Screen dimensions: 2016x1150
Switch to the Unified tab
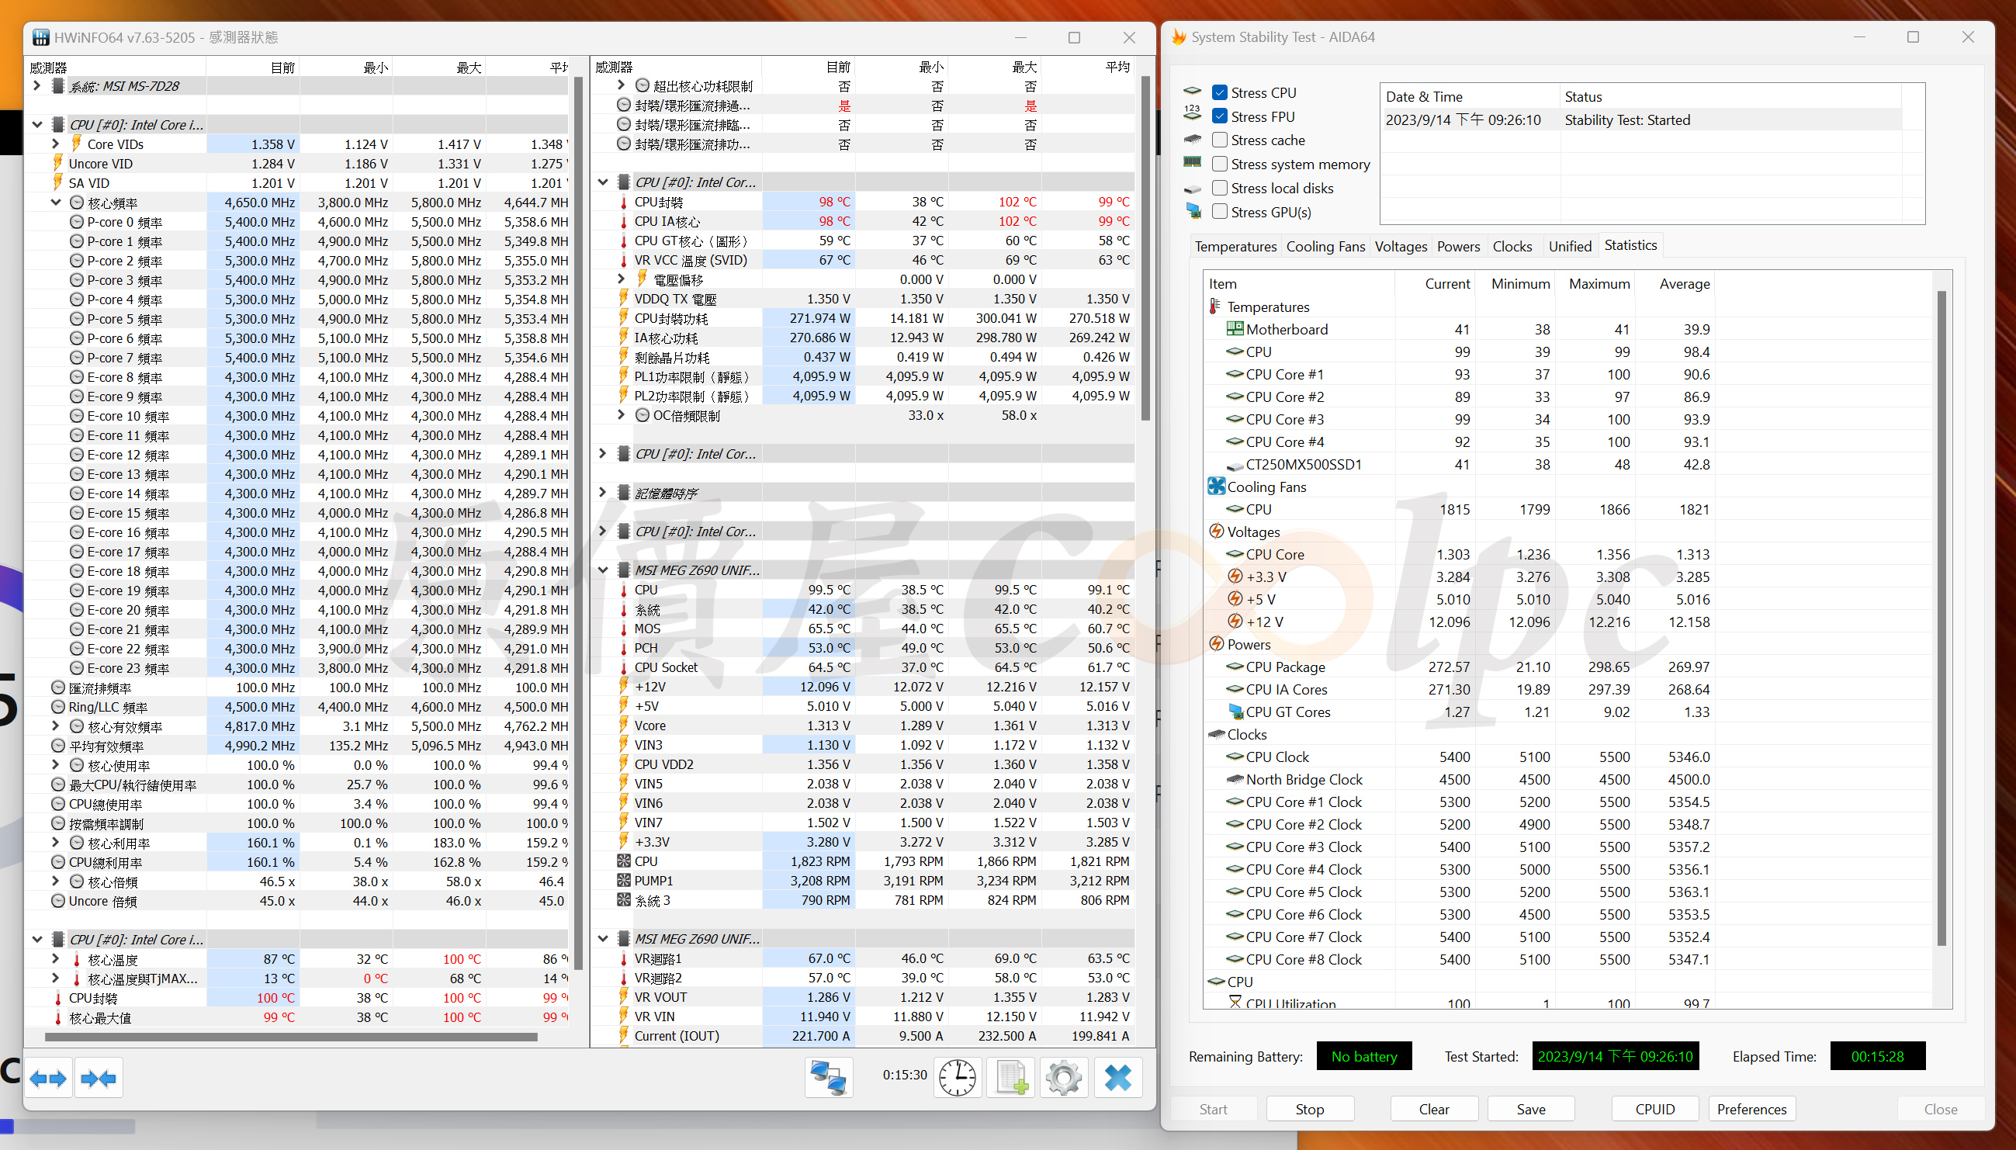(x=1569, y=247)
